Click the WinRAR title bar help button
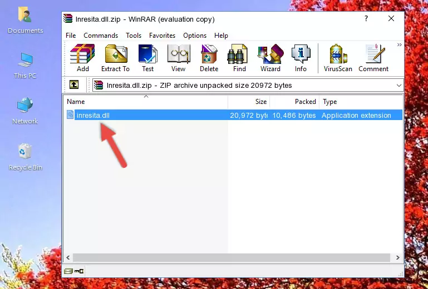428x289 pixels. [366, 18]
